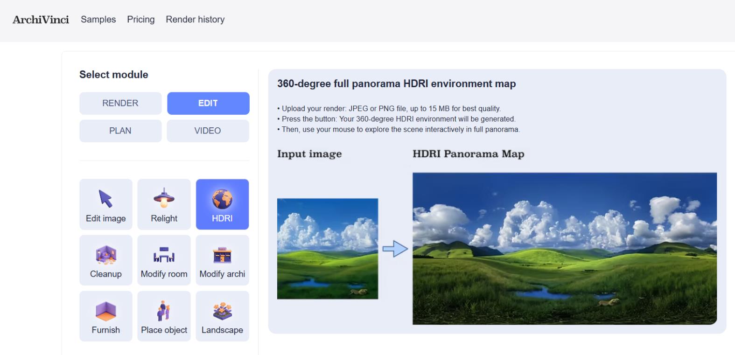Choose the Cleanup room tool
The image size is (735, 355).
point(106,260)
